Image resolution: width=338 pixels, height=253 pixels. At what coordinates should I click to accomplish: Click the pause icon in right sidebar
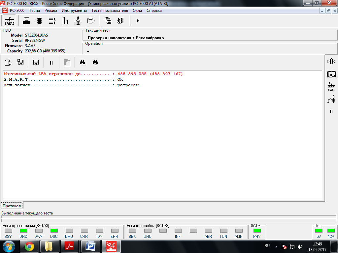(x=331, y=111)
